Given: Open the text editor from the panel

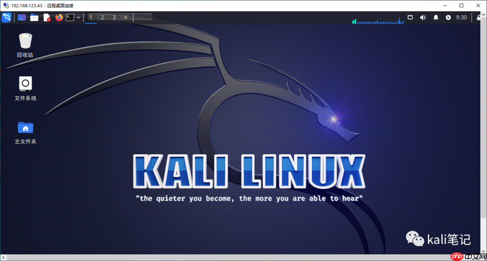Looking at the screenshot, I should pyautogui.click(x=46, y=17).
